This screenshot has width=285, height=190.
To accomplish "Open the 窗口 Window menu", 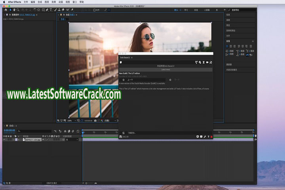I will (x=75, y=2).
